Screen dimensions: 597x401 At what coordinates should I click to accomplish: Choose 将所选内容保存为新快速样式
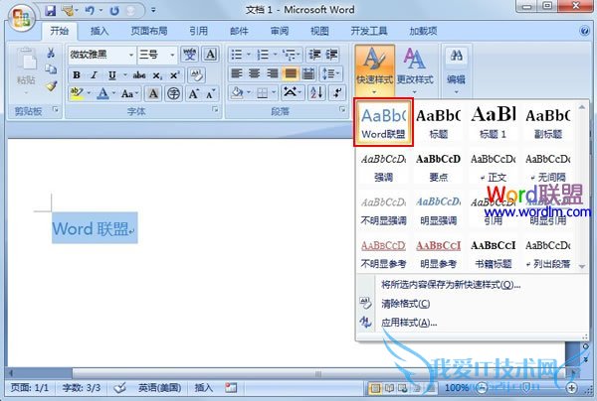451,285
